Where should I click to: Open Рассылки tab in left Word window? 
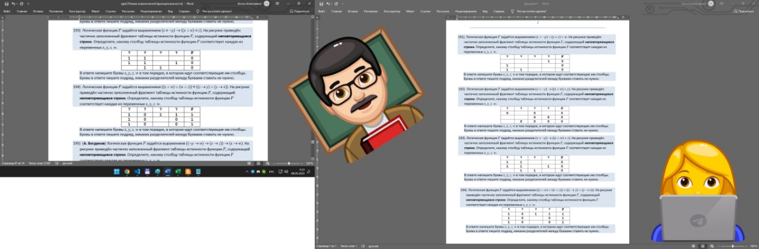(128, 11)
